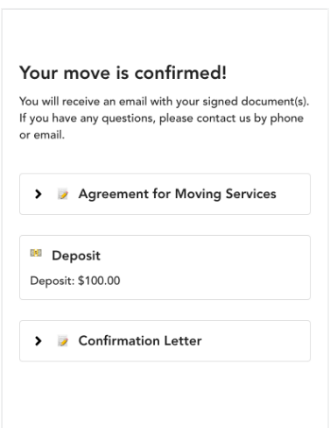Screen dimensions: 330x428
Task: Click the Deposit: $100.00 amount line
Action: (75, 281)
